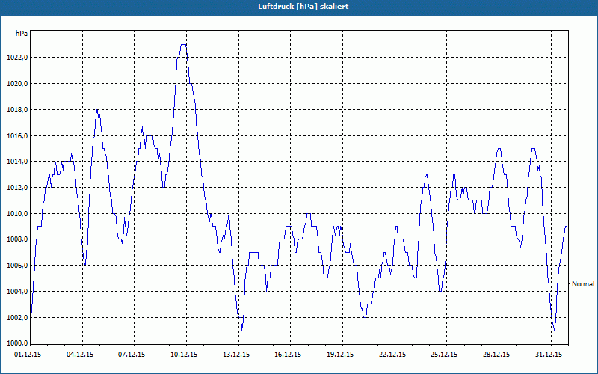Select the 1014,0 y-axis label

point(16,162)
